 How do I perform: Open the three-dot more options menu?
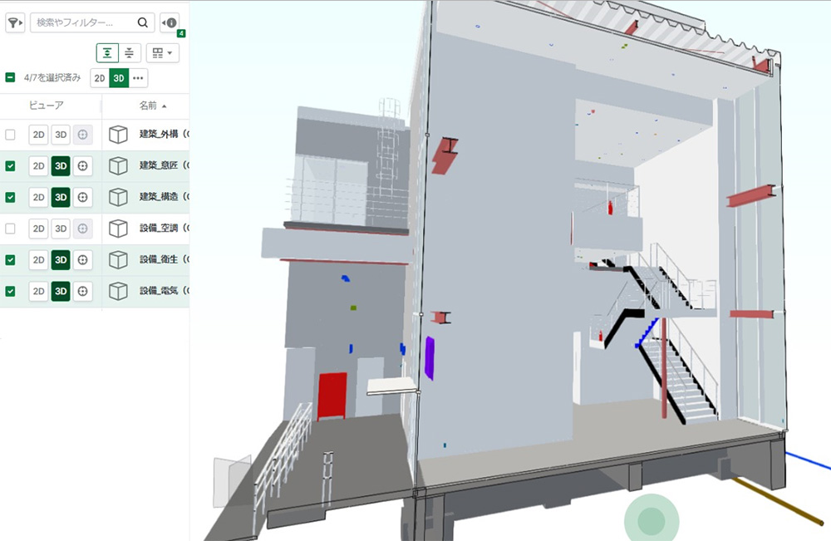point(138,78)
